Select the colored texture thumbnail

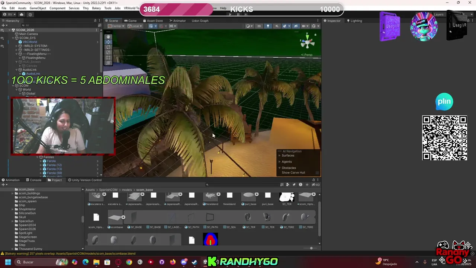pyautogui.click(x=210, y=239)
